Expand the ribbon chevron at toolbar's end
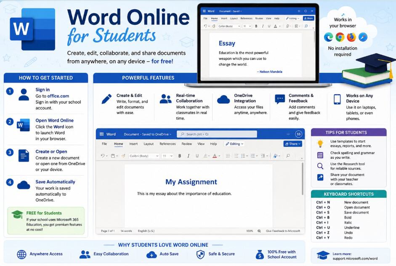396x266 pixels. [302, 158]
